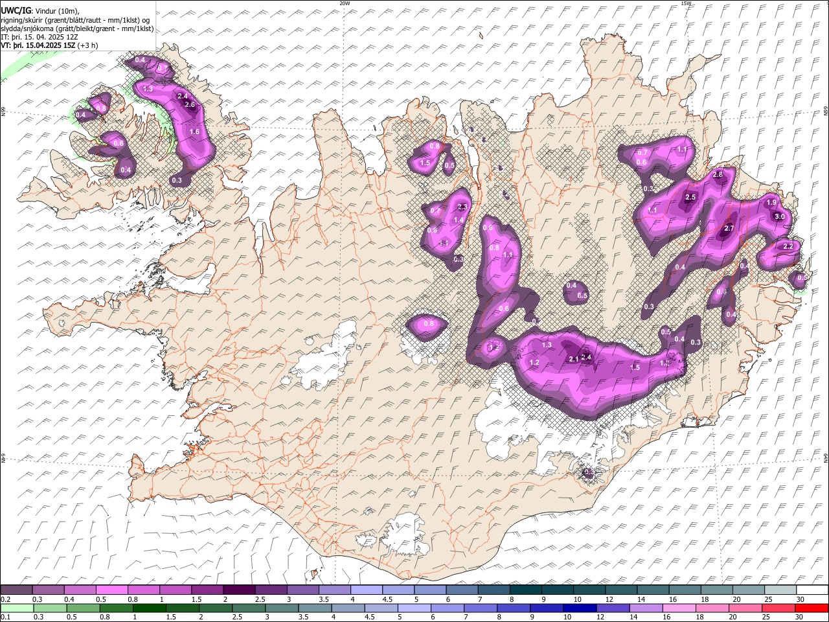Click the dark mauve 0.2 snow legend swatch
Viewport: 829px width, 622px height.
pyautogui.click(x=16, y=590)
